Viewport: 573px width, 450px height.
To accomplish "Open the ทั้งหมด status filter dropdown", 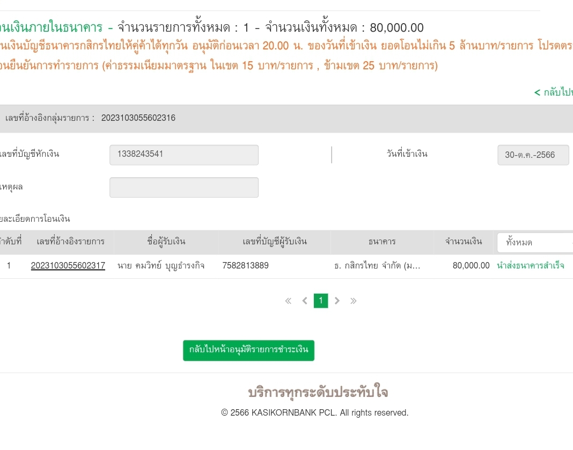I will (x=534, y=243).
